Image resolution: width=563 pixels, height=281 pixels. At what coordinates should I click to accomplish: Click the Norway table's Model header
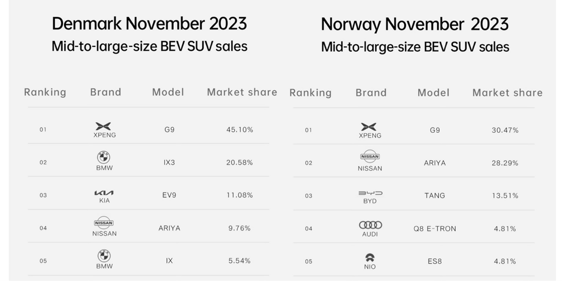433,93
